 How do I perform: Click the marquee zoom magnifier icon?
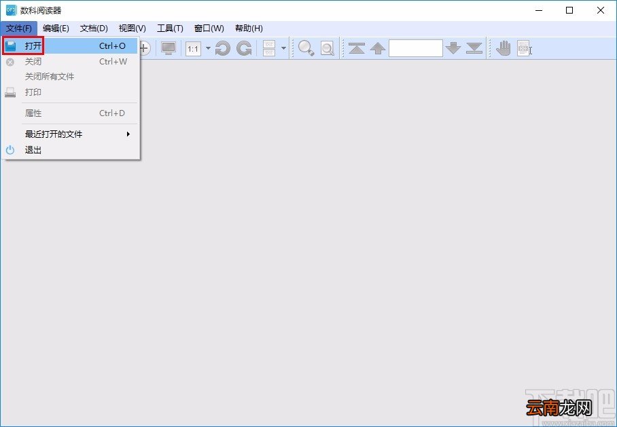327,48
